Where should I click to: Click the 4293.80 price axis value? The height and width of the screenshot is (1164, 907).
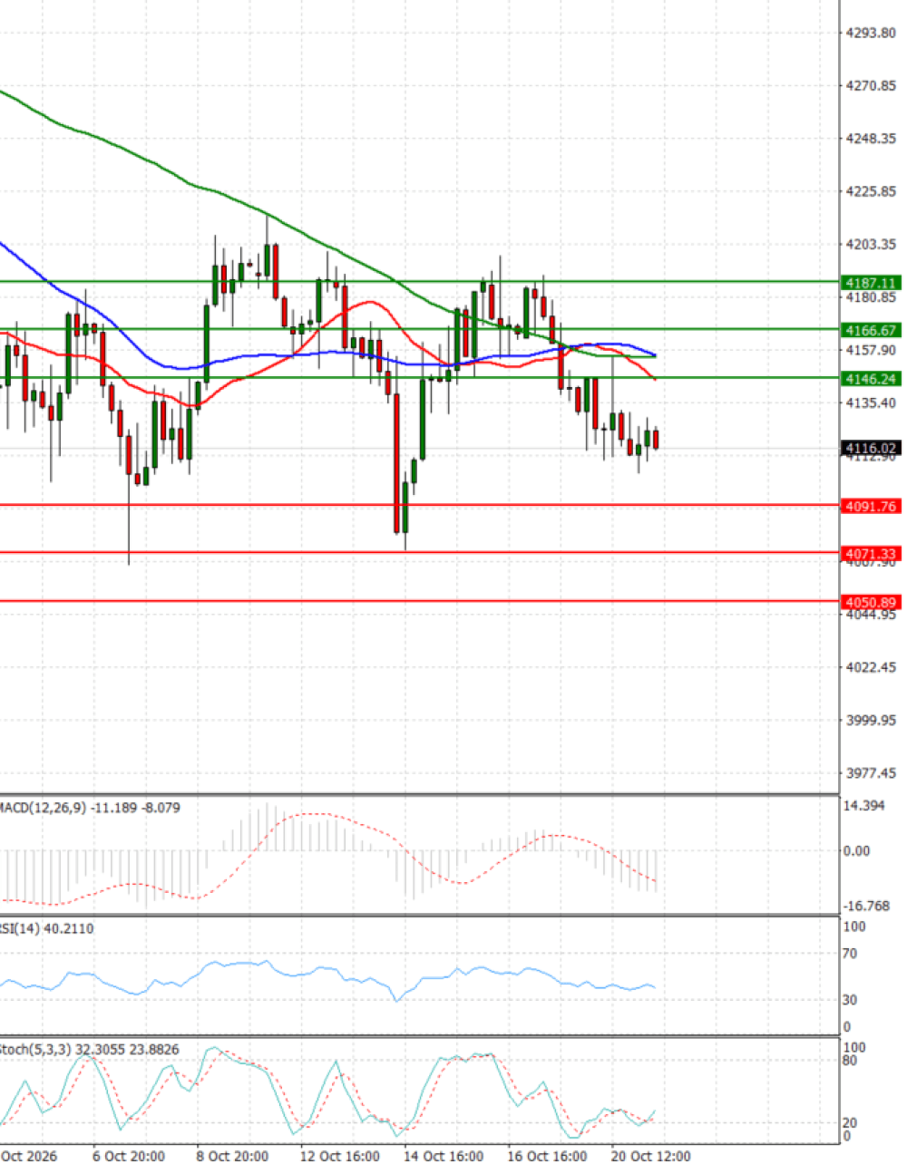tap(871, 33)
